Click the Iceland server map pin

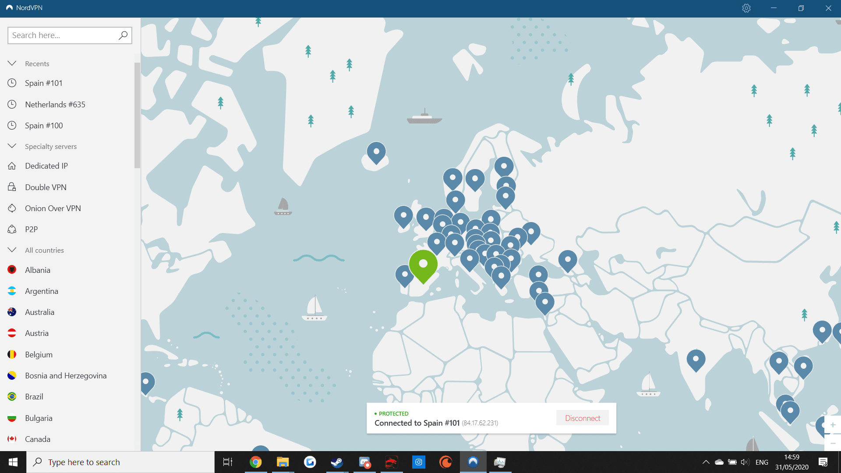tap(376, 152)
